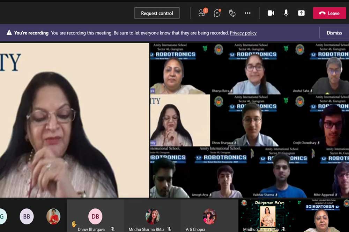Click the Dhruv Bhargava name label in video grid
This screenshot has width=349, height=232.
pos(222,143)
